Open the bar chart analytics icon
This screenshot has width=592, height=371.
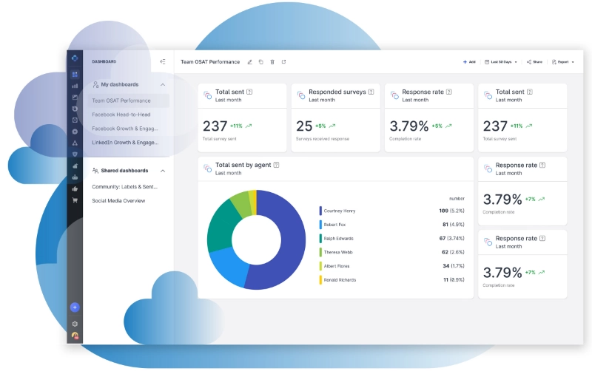click(75, 86)
